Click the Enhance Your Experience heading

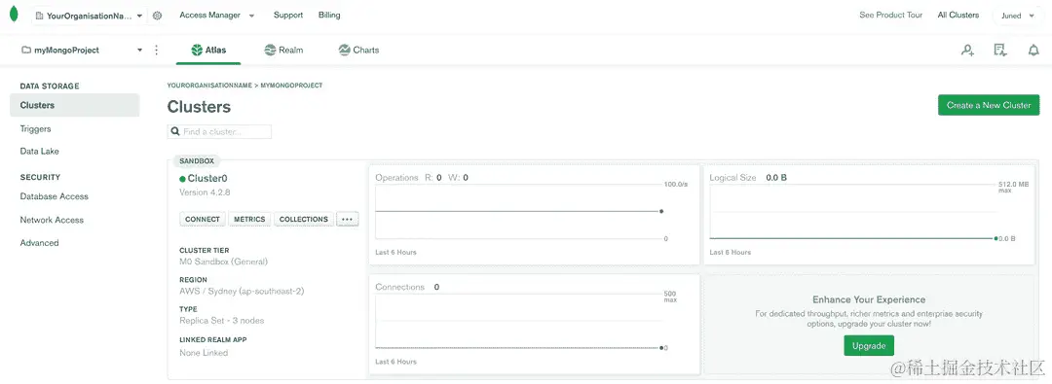(x=869, y=299)
